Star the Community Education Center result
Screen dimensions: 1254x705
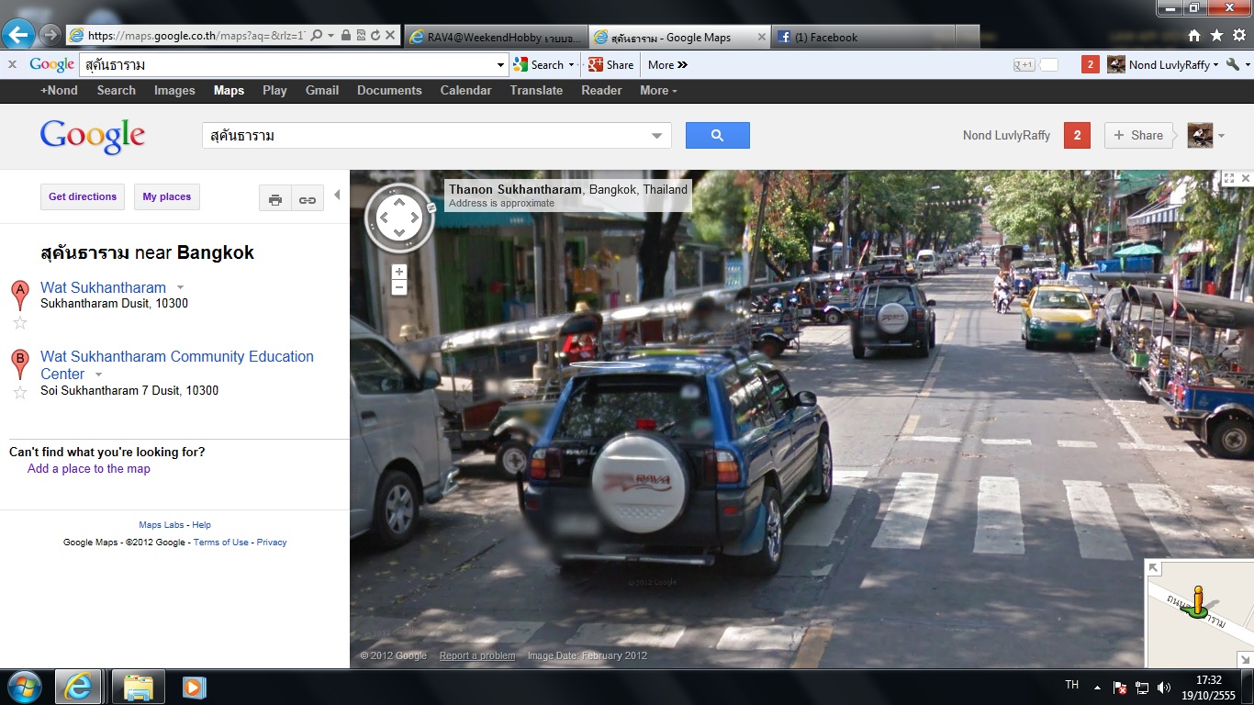20,392
